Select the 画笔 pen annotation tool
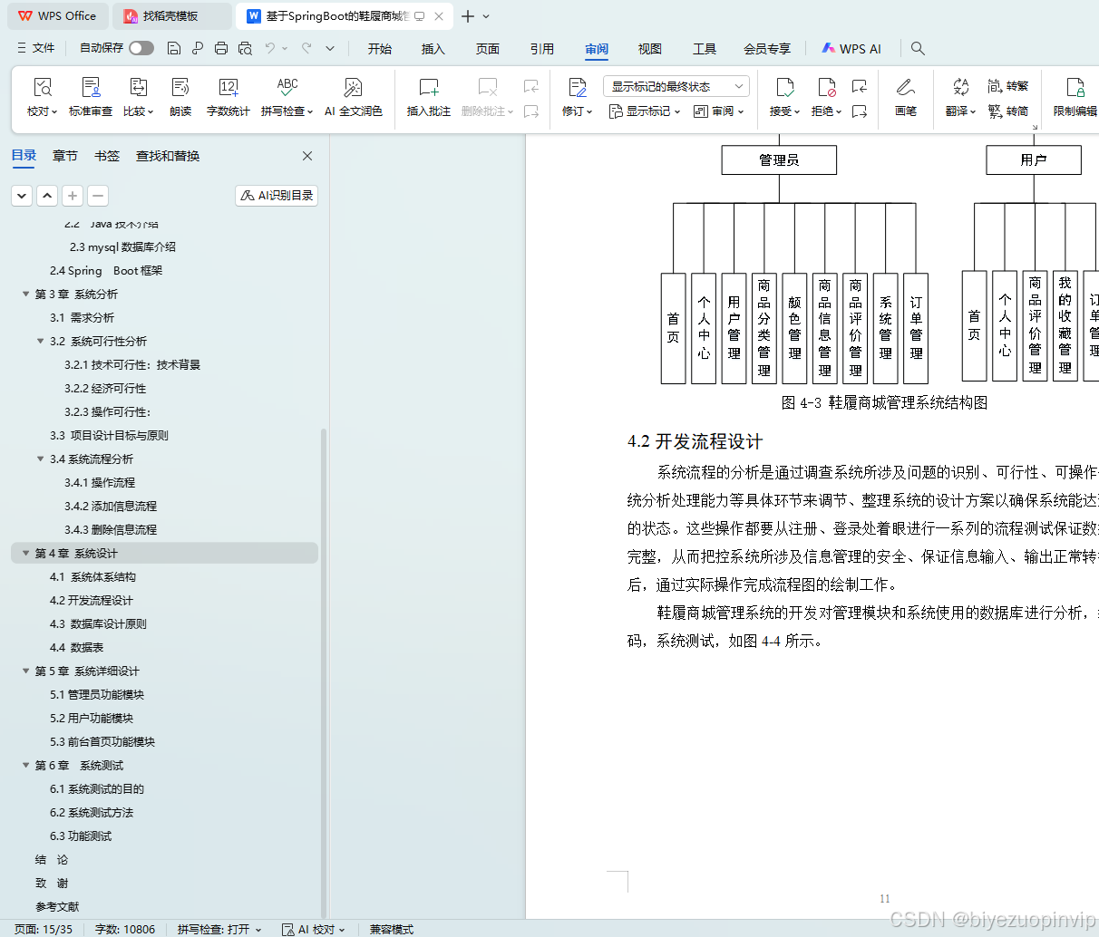This screenshot has width=1099, height=937. [x=906, y=95]
